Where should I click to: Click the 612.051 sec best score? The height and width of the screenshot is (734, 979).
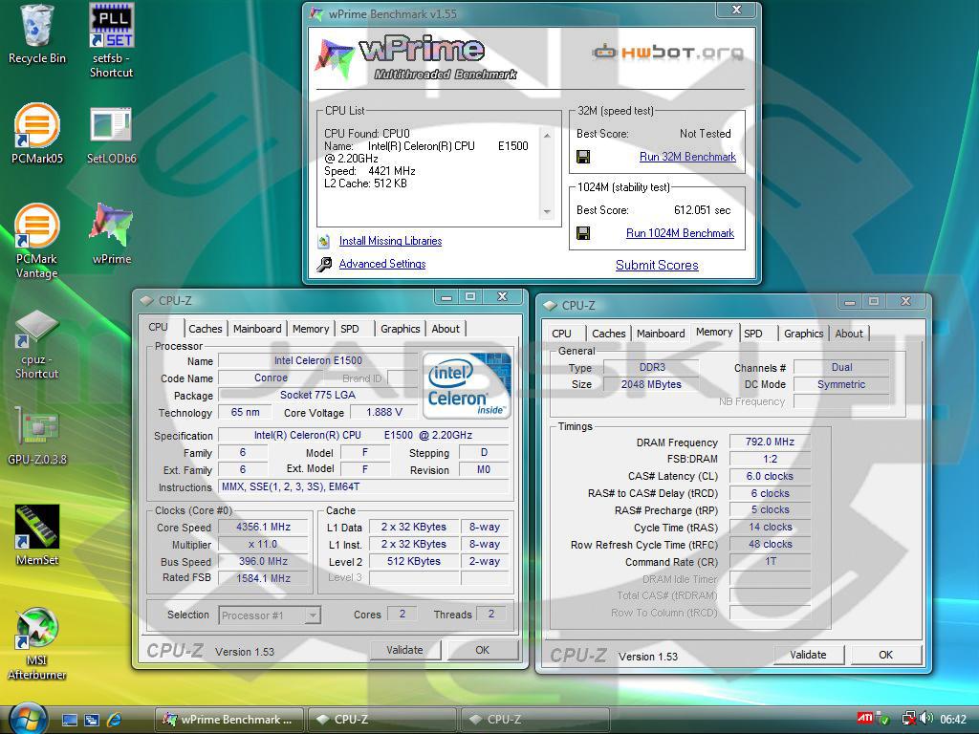pos(702,210)
